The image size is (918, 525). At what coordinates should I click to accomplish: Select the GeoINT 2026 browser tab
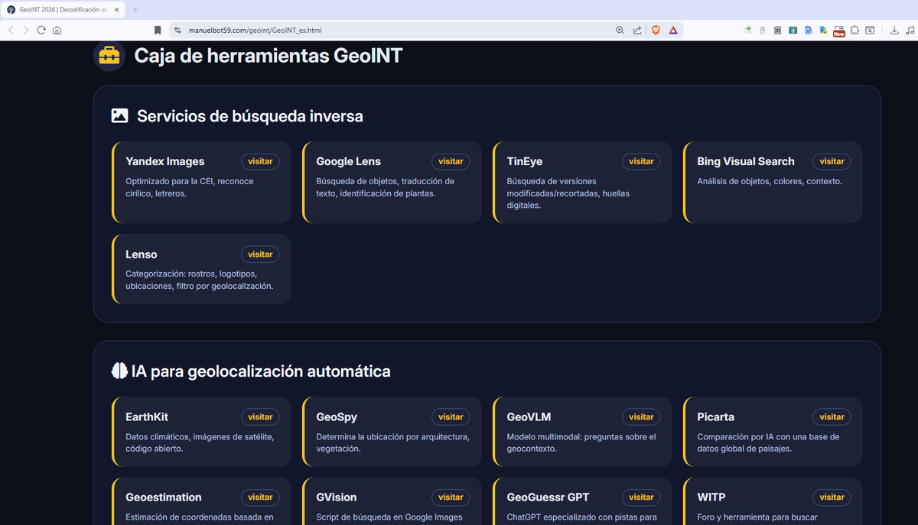(64, 9)
